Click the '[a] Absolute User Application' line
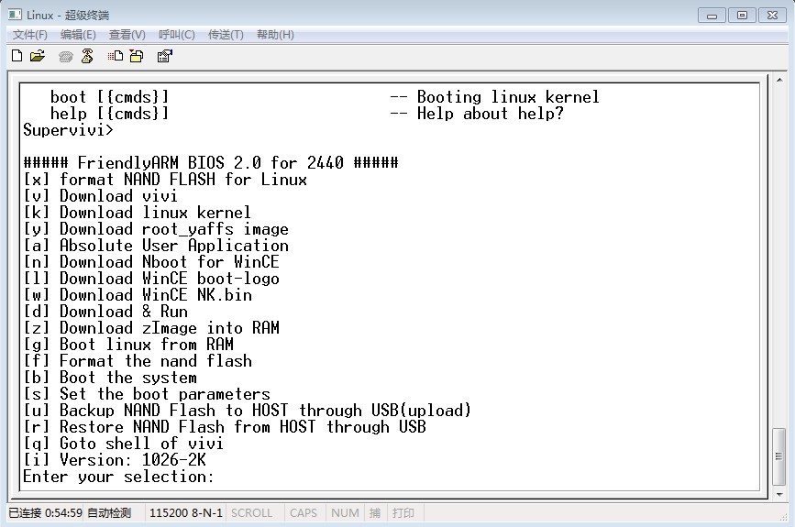The width and height of the screenshot is (795, 527). click(x=156, y=246)
